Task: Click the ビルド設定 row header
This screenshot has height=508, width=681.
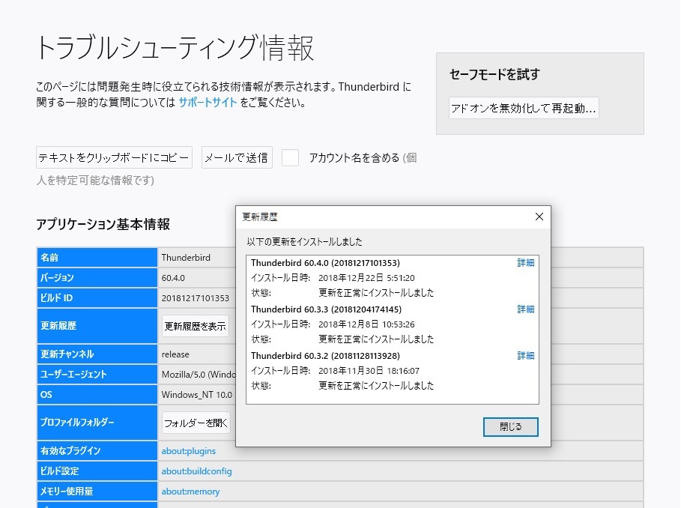Action: 97,471
